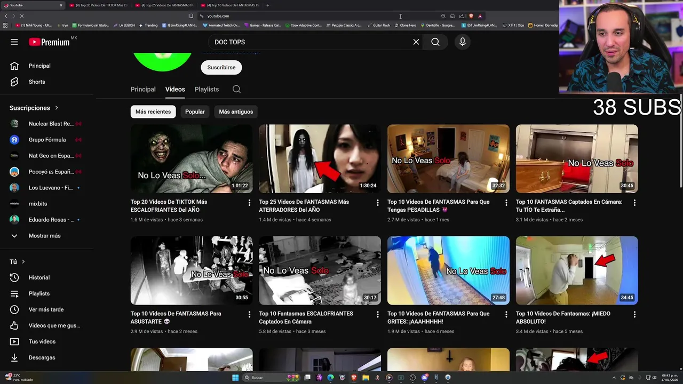Viewport: 683px width, 384px height.
Task: Play the 34:45 MIEDO ABSOLUTO thumbnail
Action: pos(577,270)
